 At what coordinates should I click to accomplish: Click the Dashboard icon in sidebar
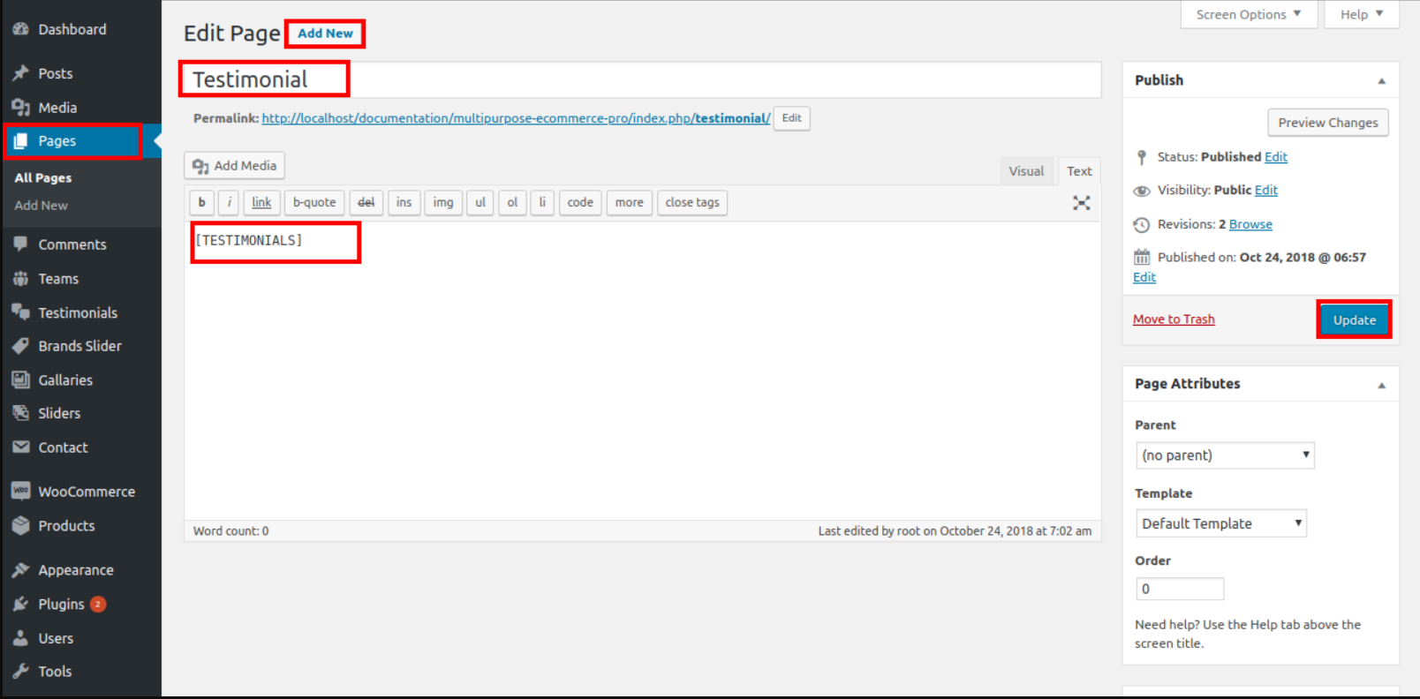click(x=20, y=29)
